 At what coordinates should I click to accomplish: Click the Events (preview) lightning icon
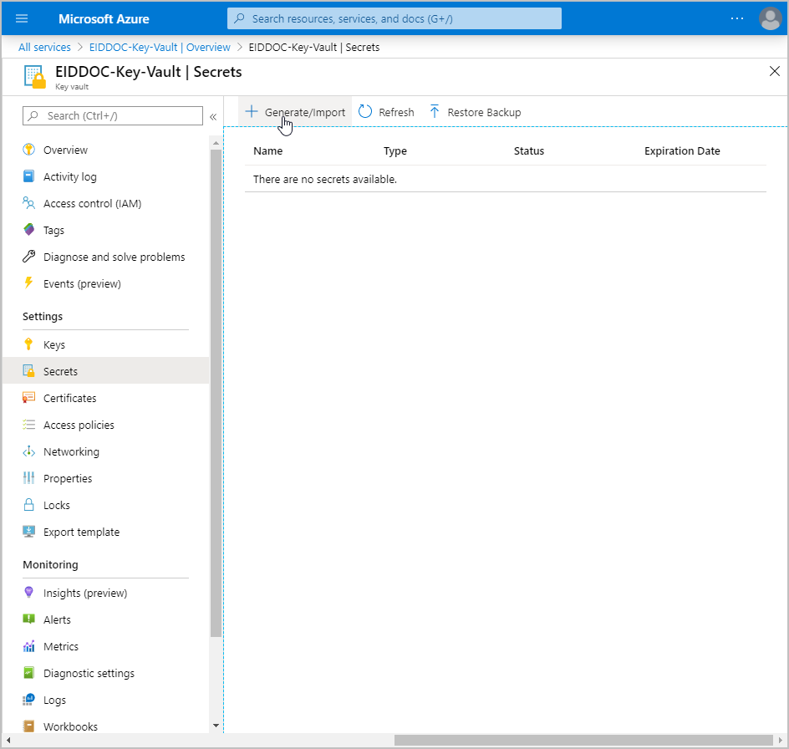click(29, 283)
